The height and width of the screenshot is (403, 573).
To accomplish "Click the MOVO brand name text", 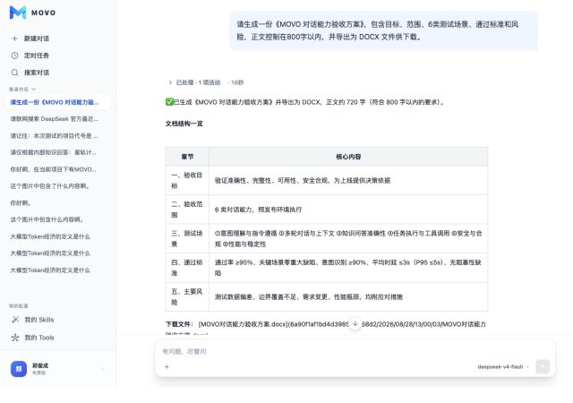I will click(x=44, y=13).
